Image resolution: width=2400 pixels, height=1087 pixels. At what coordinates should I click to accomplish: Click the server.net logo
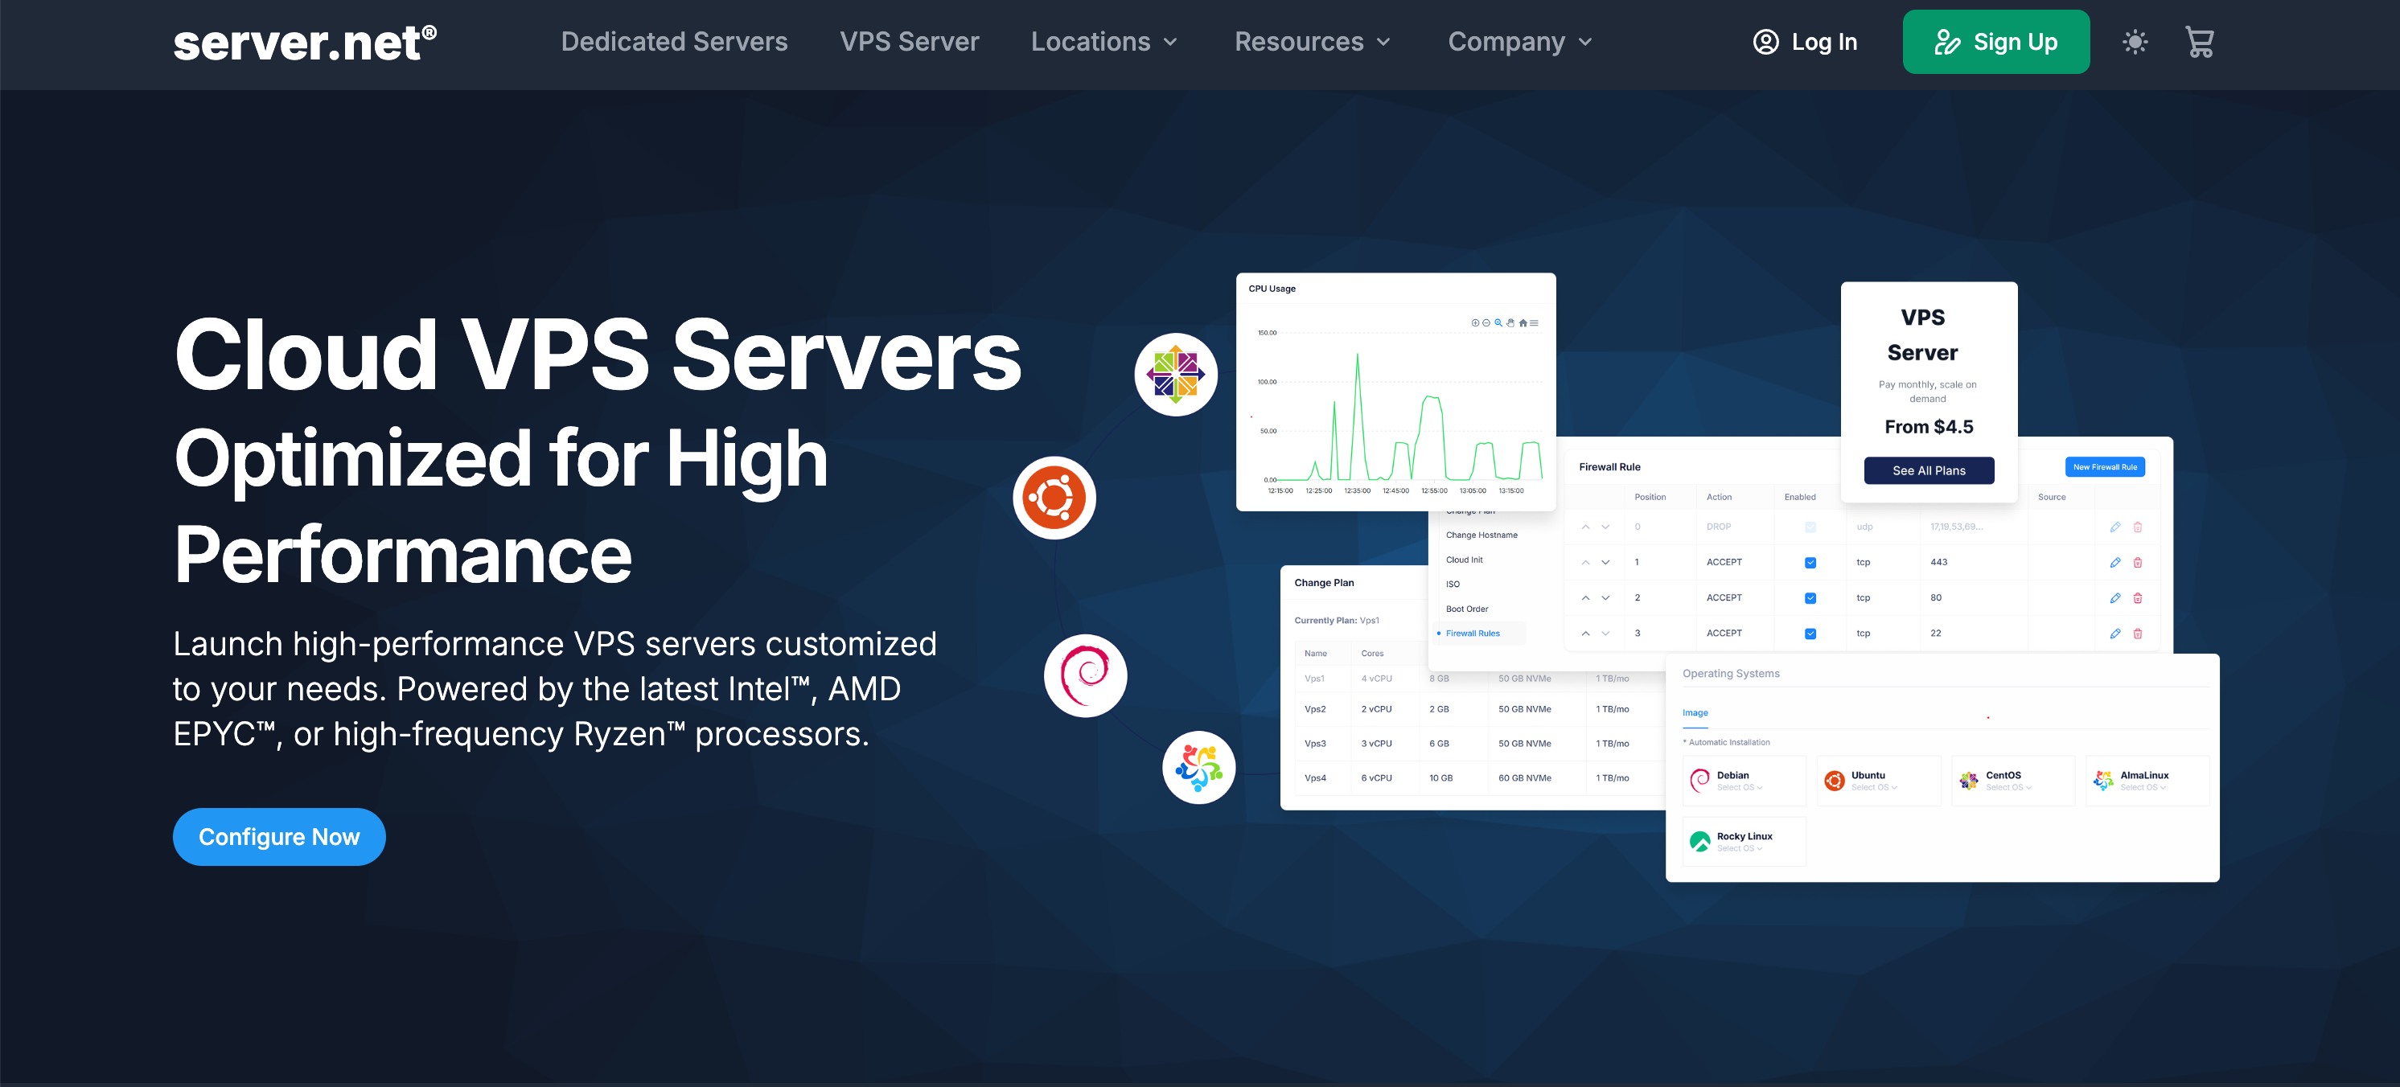point(304,43)
